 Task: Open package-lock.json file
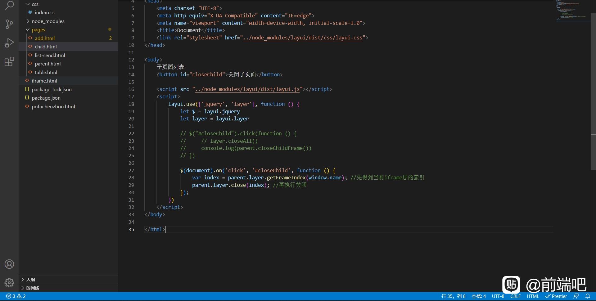point(68,89)
